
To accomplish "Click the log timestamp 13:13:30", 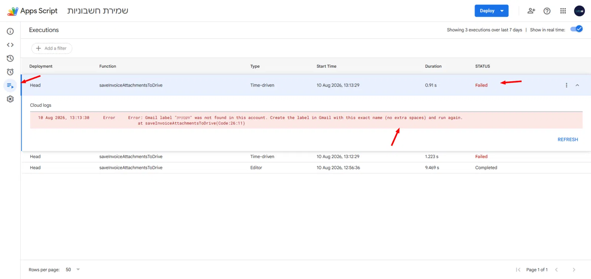I will click(x=64, y=118).
